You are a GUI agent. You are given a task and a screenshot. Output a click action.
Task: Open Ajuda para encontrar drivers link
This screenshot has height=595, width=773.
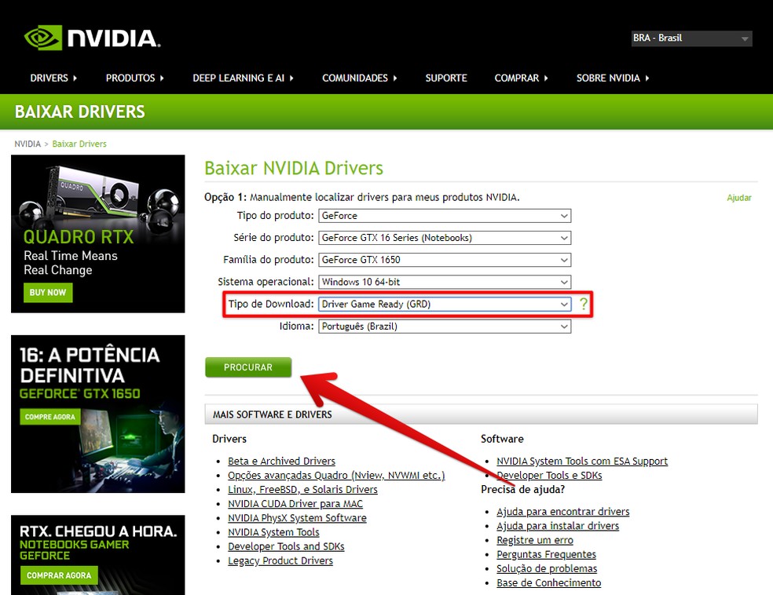pyautogui.click(x=563, y=512)
